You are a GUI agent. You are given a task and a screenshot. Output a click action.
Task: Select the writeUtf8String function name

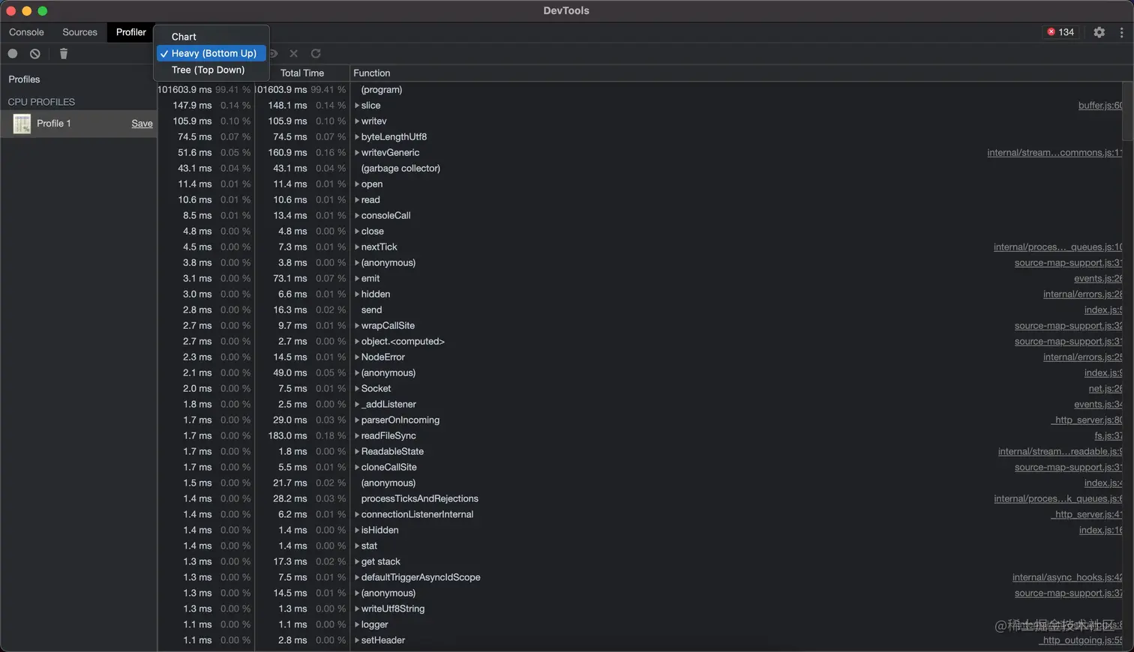point(393,609)
